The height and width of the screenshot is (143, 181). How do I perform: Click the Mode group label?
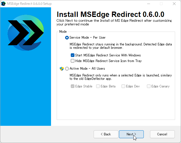pos(63,32)
